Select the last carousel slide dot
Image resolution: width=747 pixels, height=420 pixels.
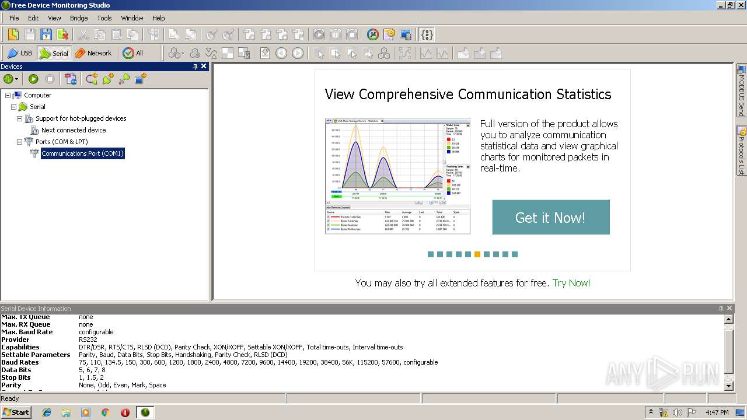515,254
